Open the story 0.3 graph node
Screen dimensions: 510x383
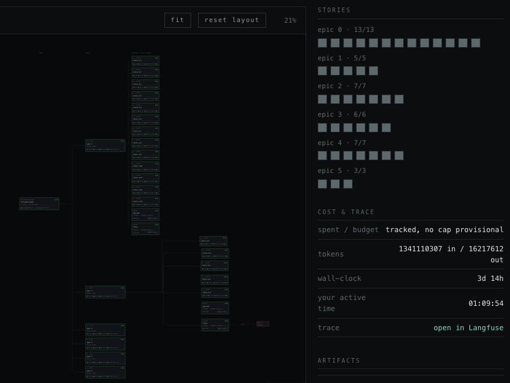[145, 85]
